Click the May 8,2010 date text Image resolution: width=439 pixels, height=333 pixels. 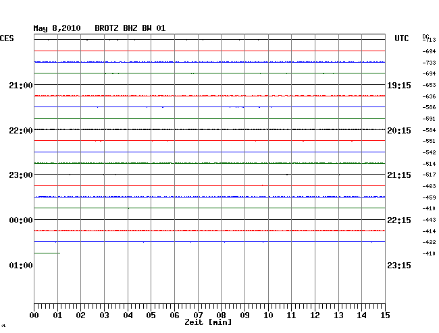57,28
